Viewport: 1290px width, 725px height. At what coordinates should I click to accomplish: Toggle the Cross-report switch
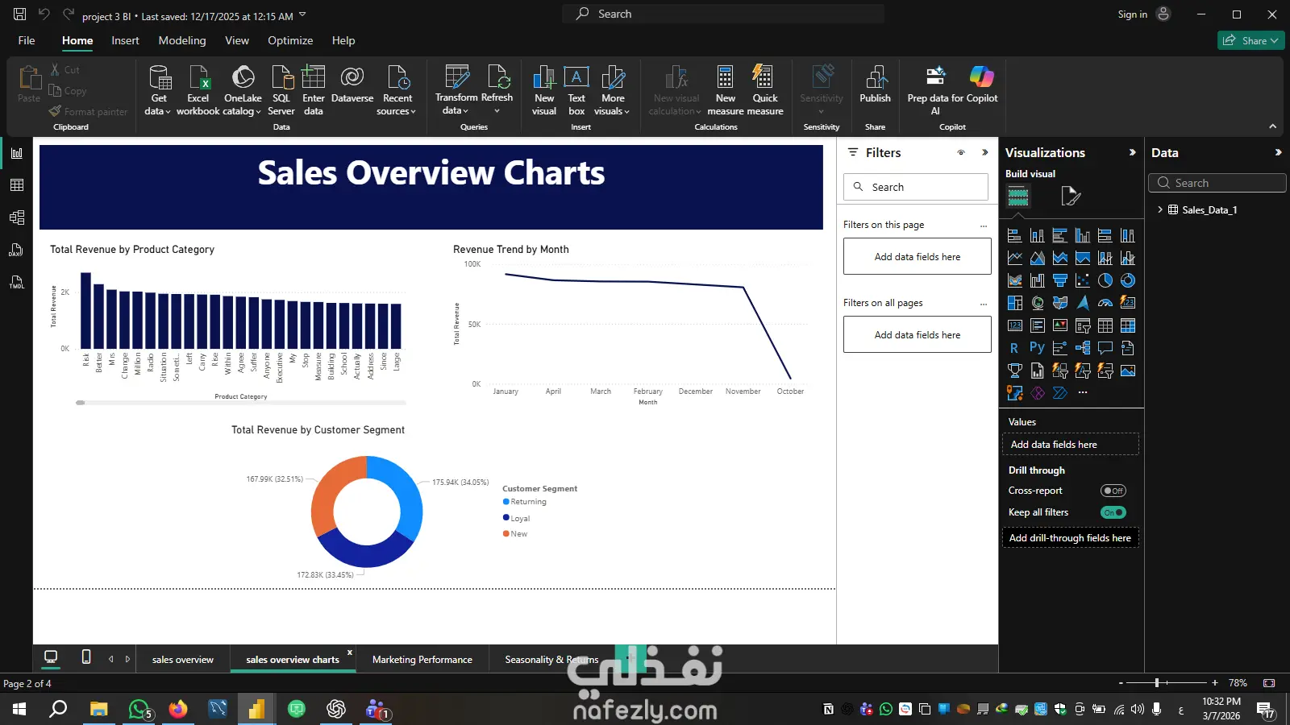[x=1113, y=491]
